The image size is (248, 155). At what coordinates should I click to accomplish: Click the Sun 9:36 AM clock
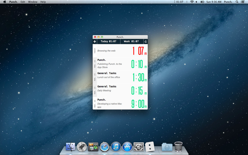[x=214, y=2]
